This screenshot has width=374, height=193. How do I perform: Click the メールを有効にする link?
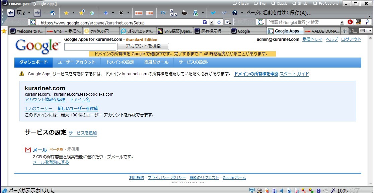51,162
